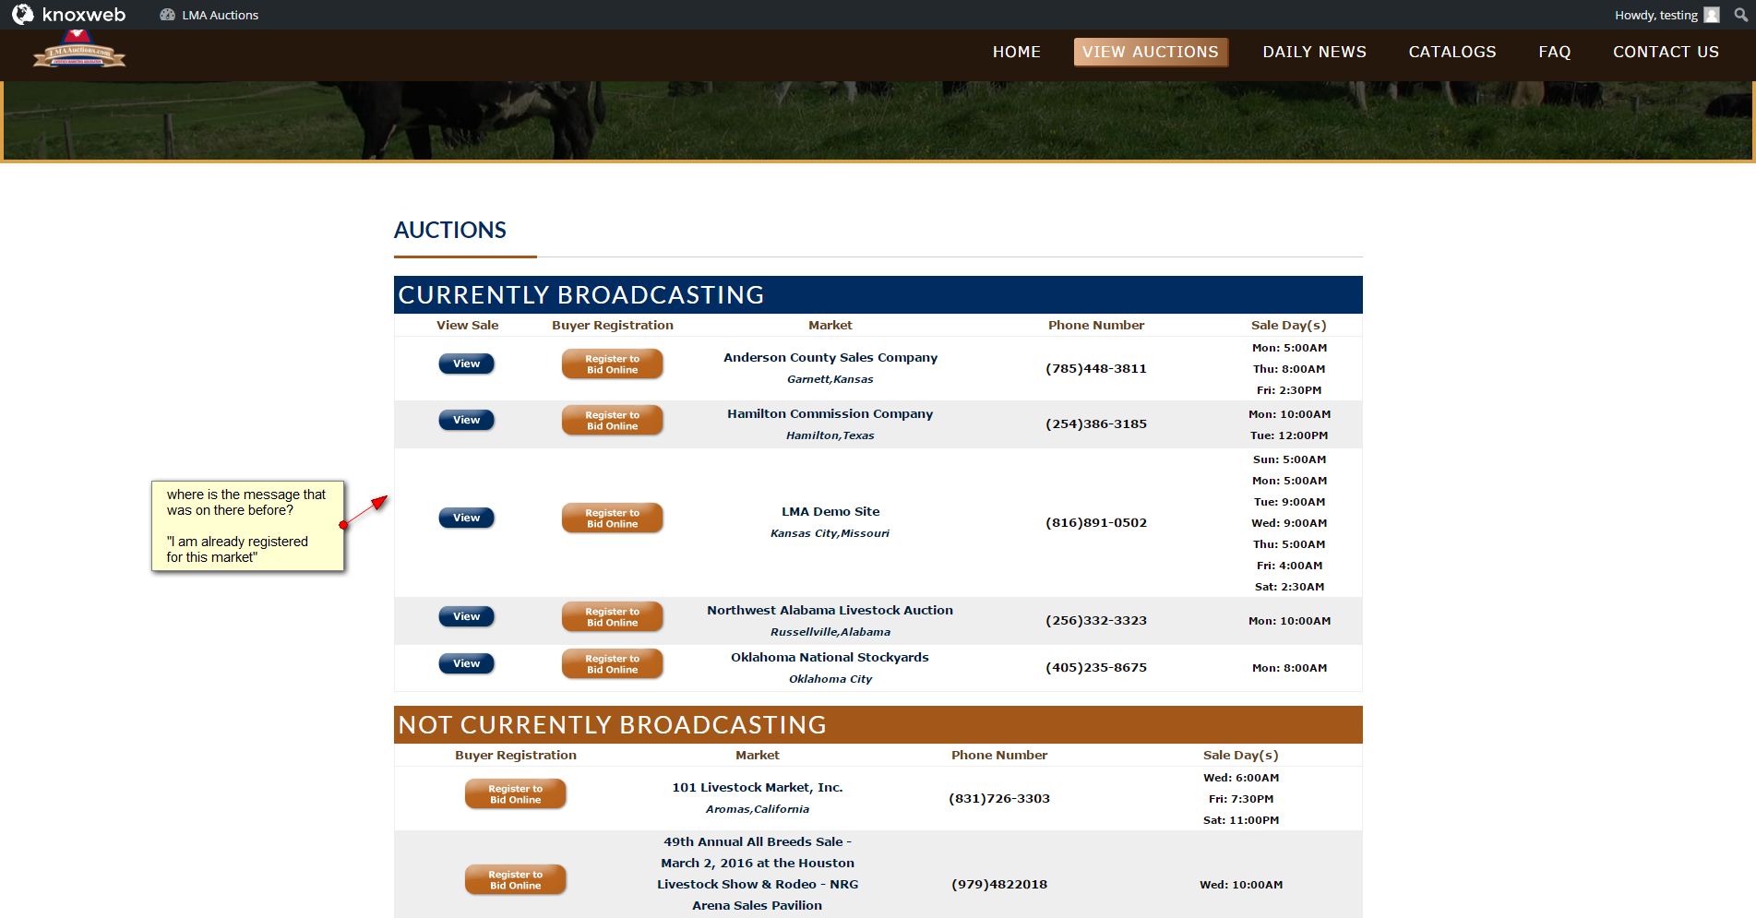The height and width of the screenshot is (918, 1756).
Task: Click the WordPress knoxweb logo icon
Action: coord(22,15)
